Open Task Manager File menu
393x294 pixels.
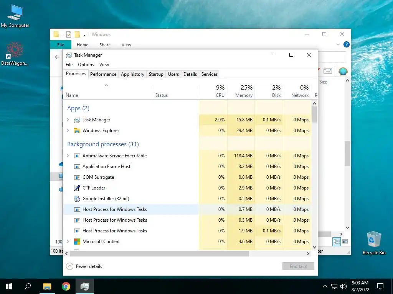point(69,64)
